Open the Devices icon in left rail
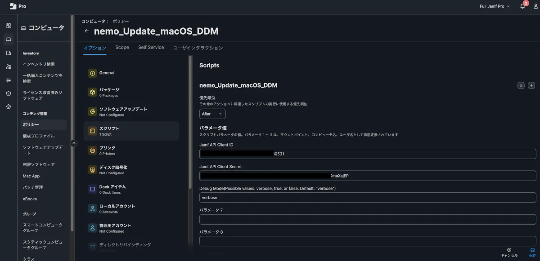The width and height of the screenshot is (540, 261). tap(8, 53)
